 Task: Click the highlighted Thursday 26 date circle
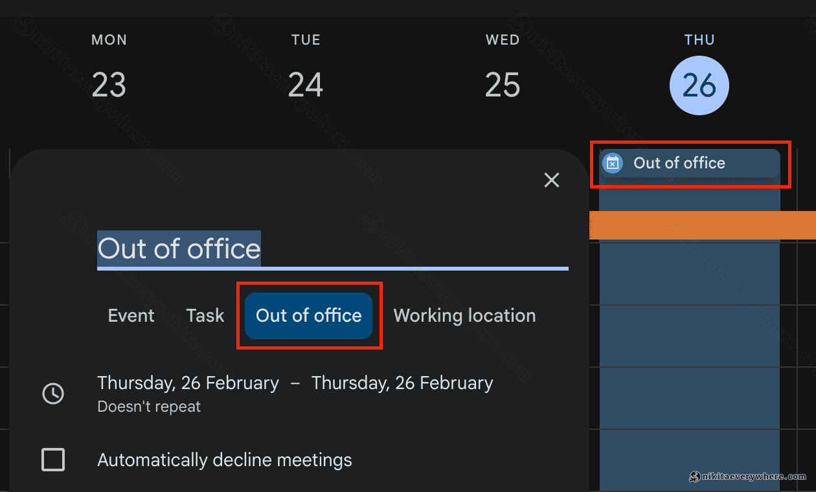point(699,85)
